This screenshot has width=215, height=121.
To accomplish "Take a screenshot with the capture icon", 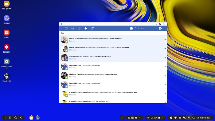I will click(x=189, y=118).
